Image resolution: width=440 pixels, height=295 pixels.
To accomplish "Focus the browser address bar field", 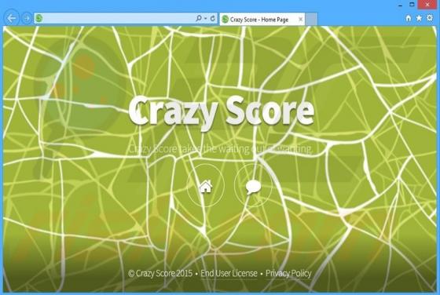I will (126, 19).
